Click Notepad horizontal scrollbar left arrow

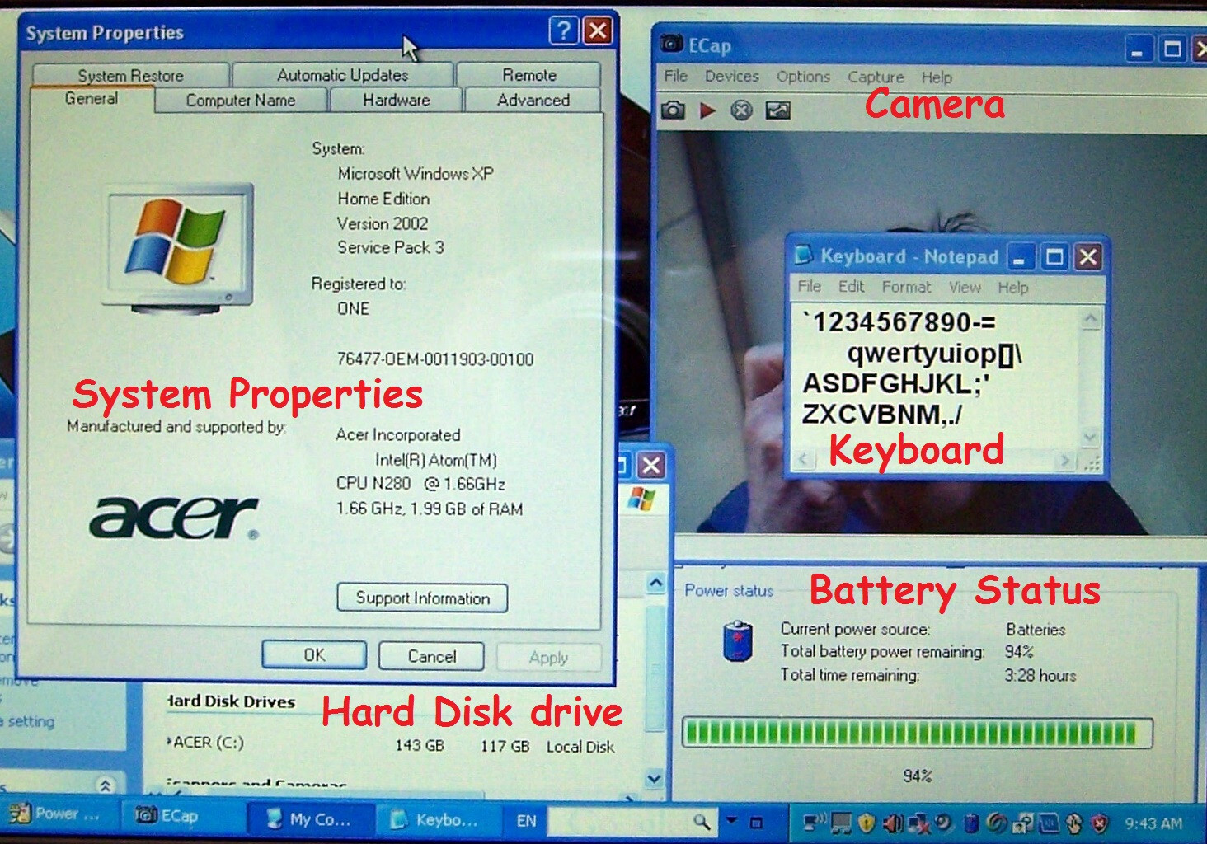(805, 460)
